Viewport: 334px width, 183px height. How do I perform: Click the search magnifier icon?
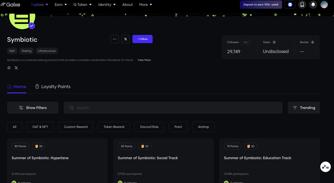click(x=72, y=108)
